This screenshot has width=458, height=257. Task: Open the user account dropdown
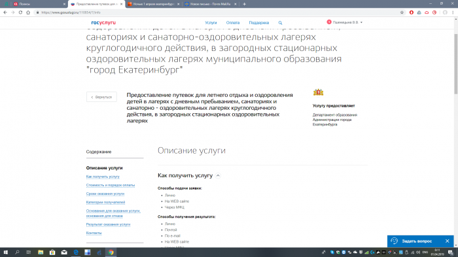(345, 22)
